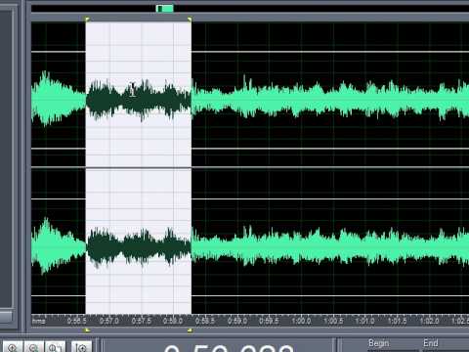Click the large time counter display

[229, 348]
